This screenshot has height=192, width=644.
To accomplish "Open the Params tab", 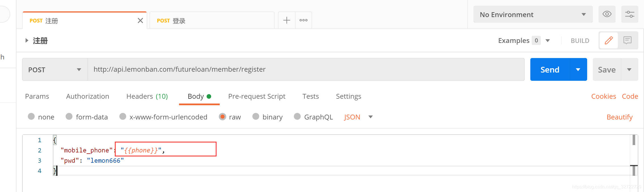I will (37, 96).
